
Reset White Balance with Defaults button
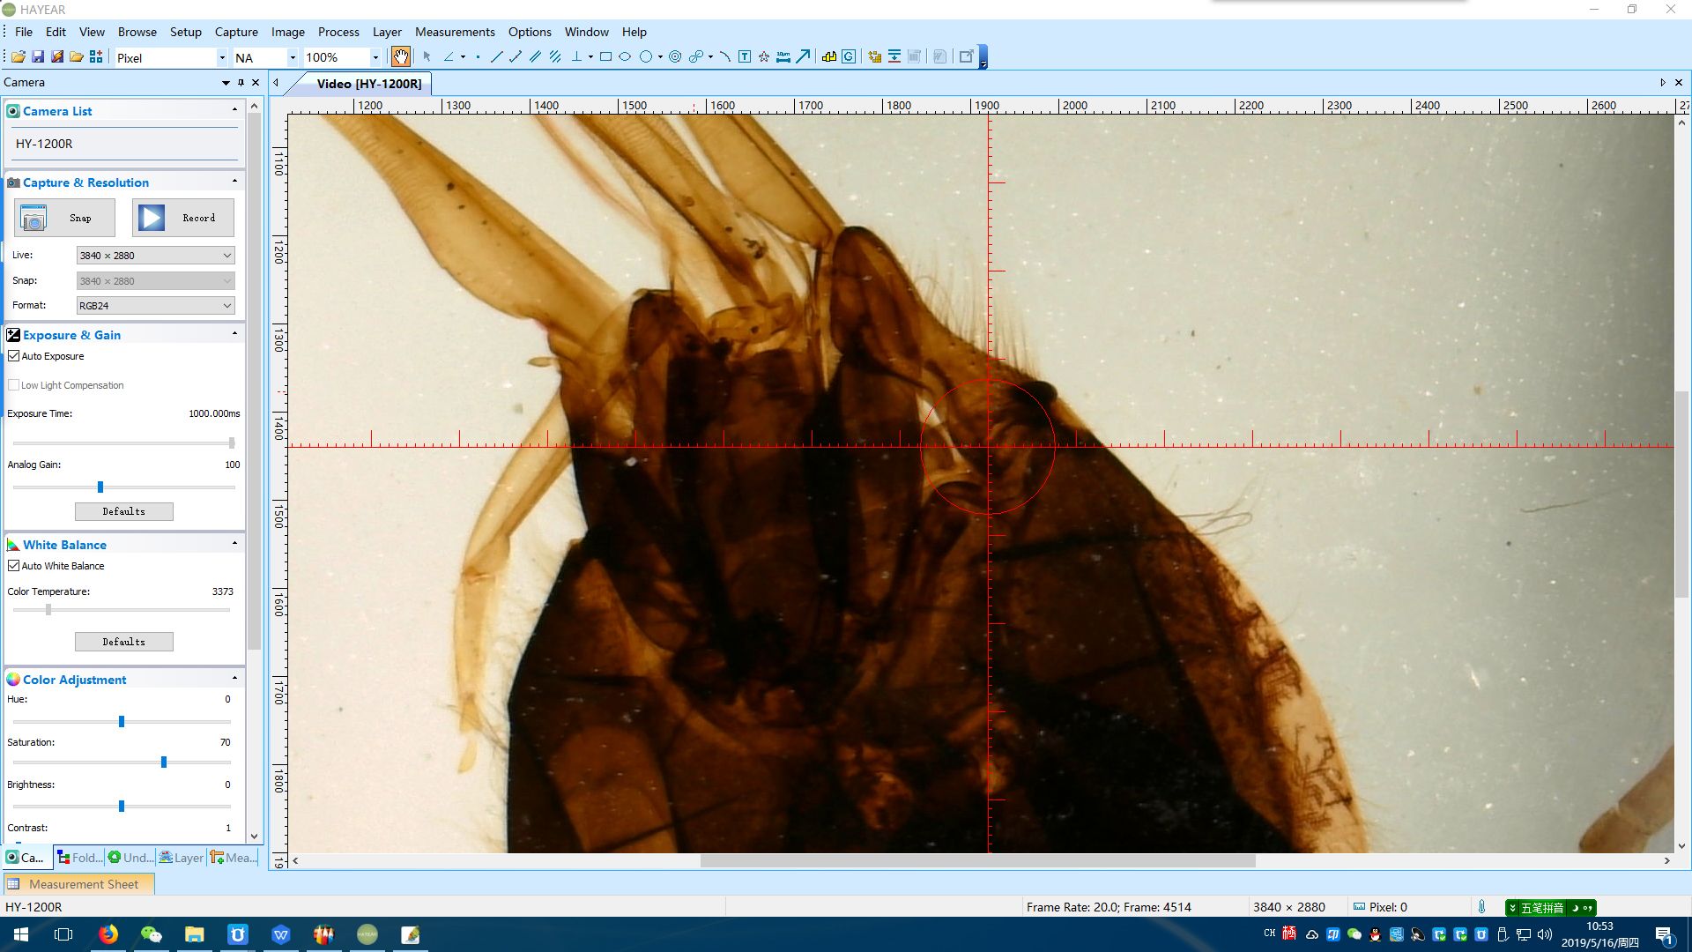pos(124,642)
